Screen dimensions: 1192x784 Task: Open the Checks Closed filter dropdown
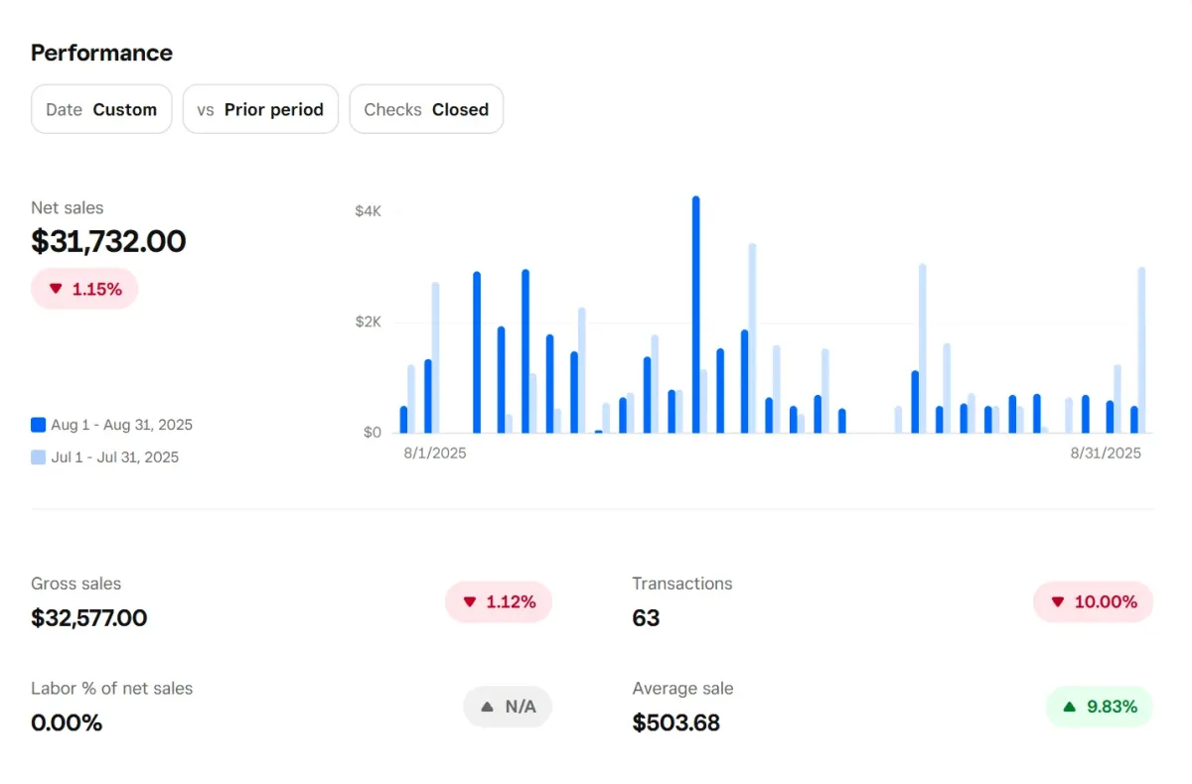426,109
